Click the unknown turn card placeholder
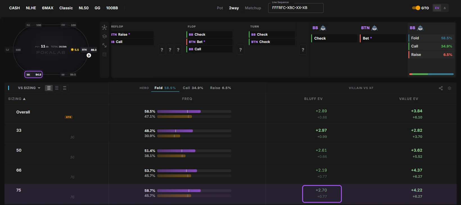Screen dimensions: 461x205 (x=241, y=50)
